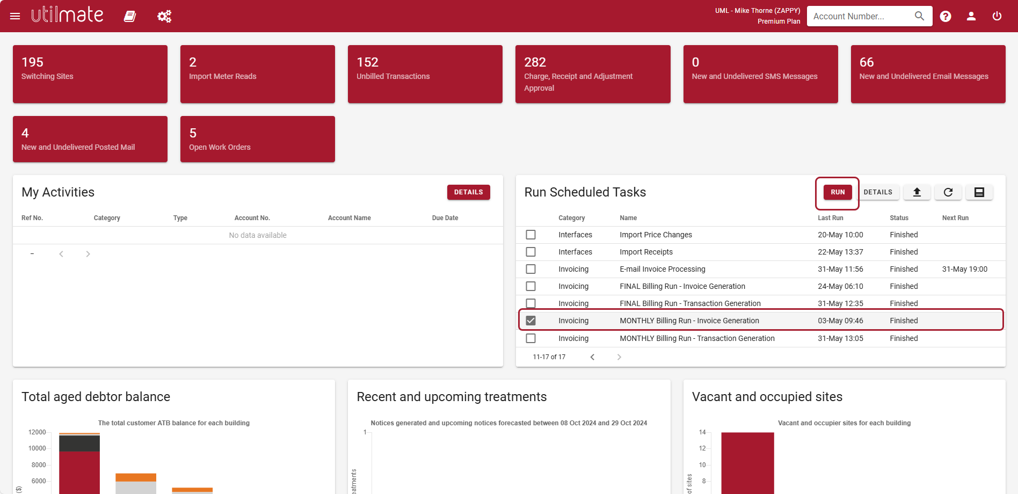Open the help question mark icon

946,16
